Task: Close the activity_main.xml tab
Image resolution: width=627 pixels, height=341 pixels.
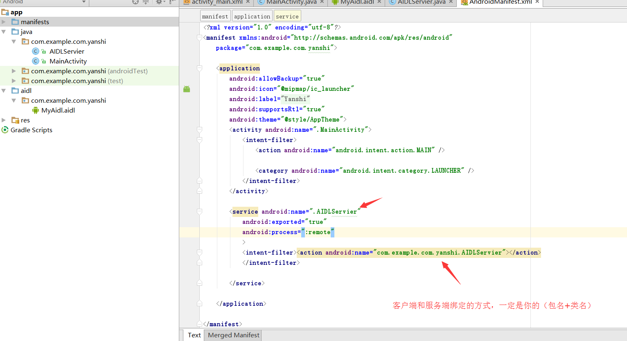Action: tap(248, 2)
